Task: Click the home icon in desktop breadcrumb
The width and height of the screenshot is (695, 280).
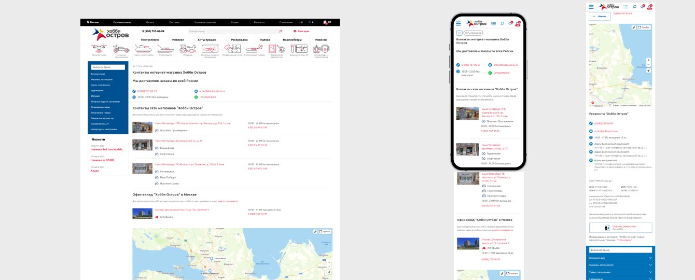Action: point(134,66)
